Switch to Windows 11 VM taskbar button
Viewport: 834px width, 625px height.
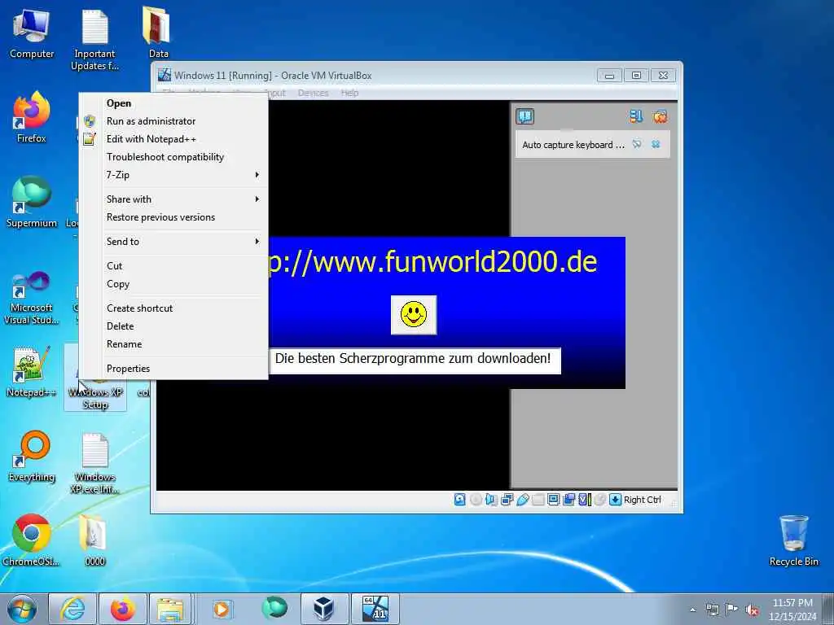(375, 609)
